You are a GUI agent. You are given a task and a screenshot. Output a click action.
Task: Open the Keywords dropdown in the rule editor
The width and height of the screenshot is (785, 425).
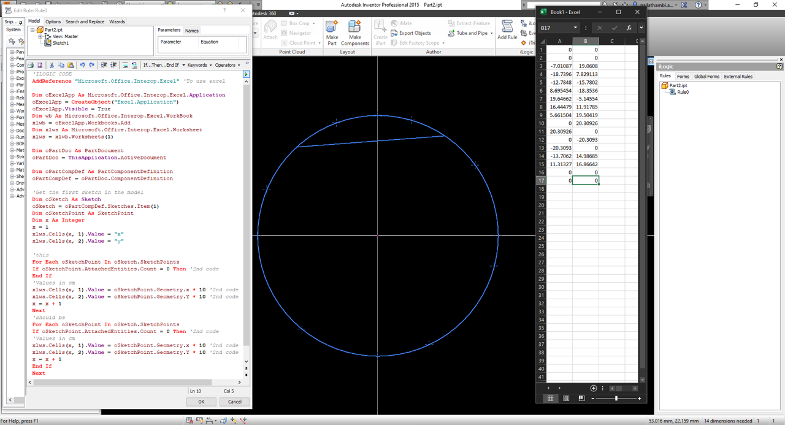pos(199,65)
